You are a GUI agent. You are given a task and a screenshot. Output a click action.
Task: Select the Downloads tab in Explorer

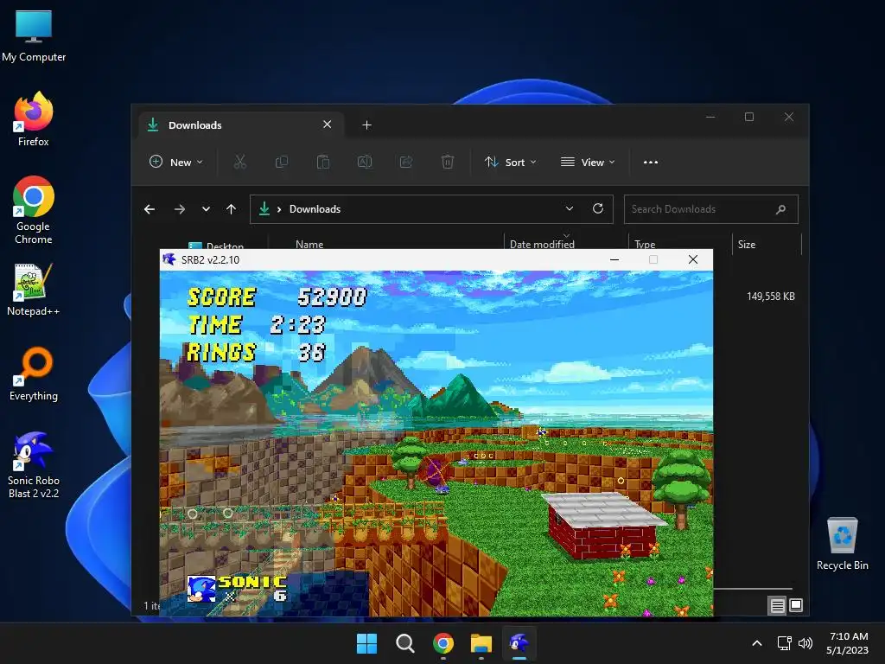242,124
